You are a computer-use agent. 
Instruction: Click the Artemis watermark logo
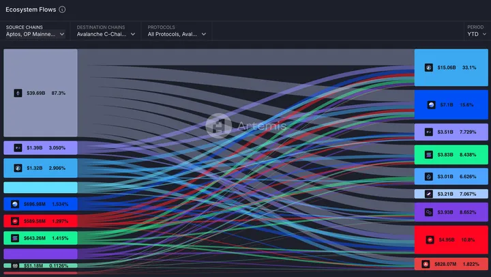point(220,126)
